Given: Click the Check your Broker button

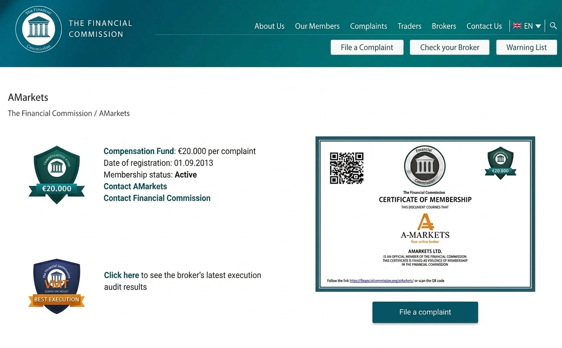Looking at the screenshot, I should 450,48.
